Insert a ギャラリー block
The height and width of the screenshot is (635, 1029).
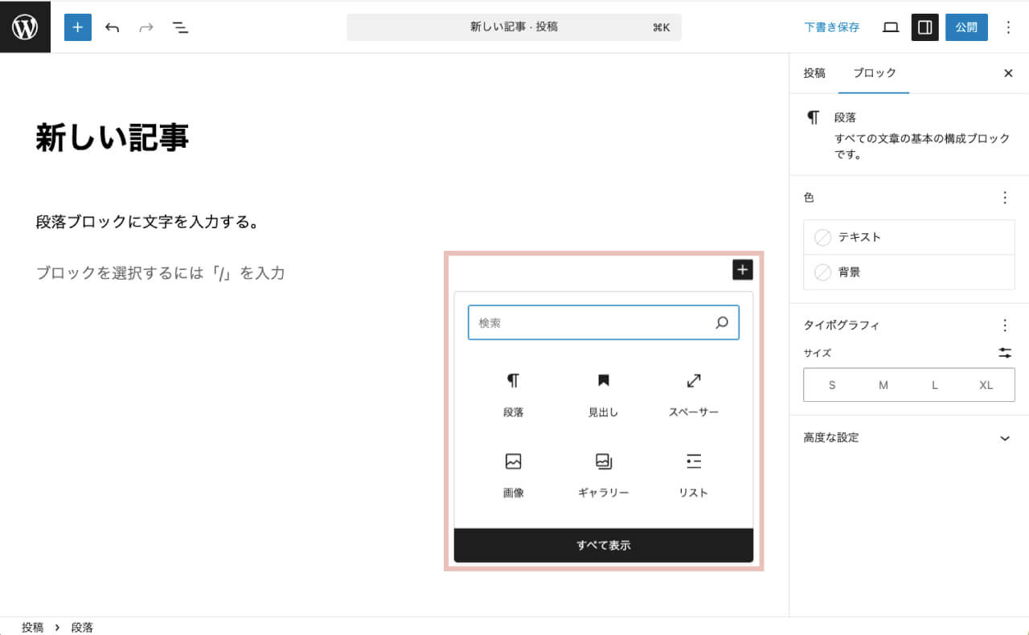(x=603, y=474)
